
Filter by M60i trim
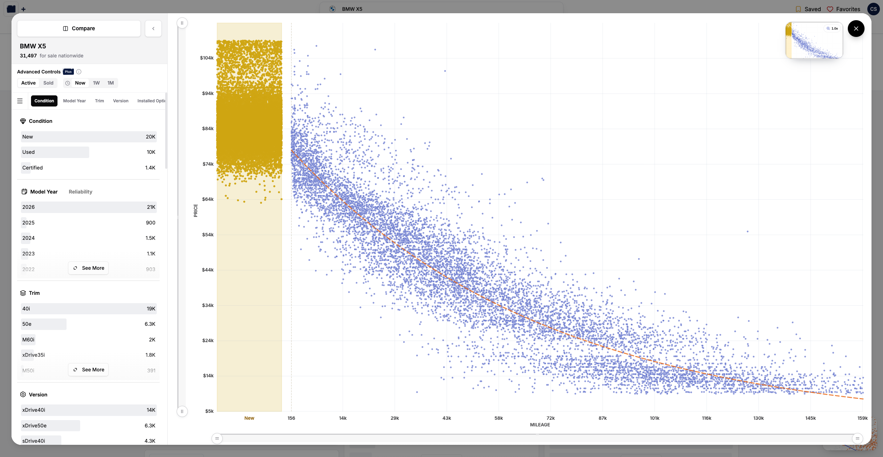coord(89,340)
